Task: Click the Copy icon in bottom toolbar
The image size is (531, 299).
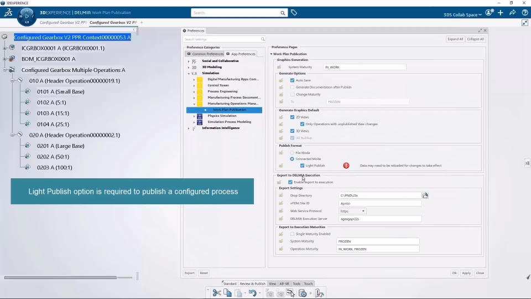Action: pos(227,293)
